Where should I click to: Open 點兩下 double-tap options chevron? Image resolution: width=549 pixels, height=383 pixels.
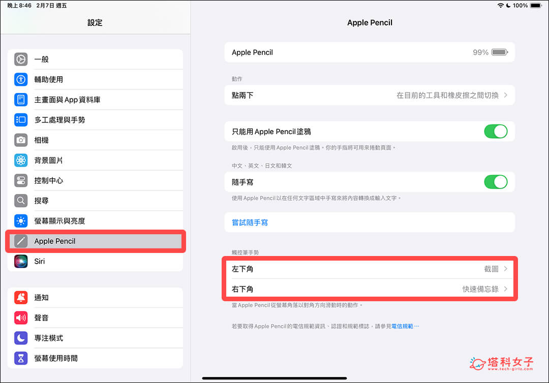click(x=506, y=95)
